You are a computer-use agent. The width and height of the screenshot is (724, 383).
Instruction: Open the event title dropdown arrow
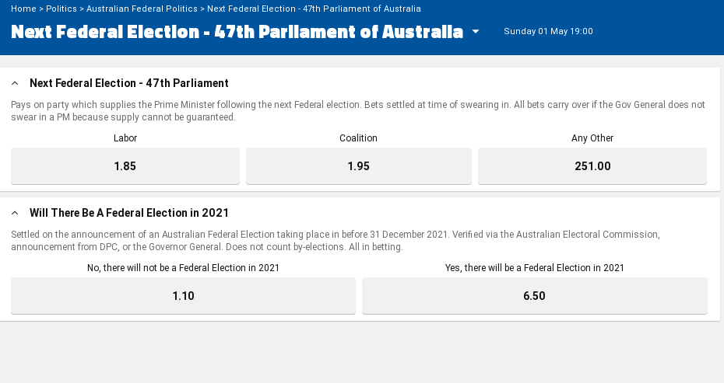[x=476, y=32]
